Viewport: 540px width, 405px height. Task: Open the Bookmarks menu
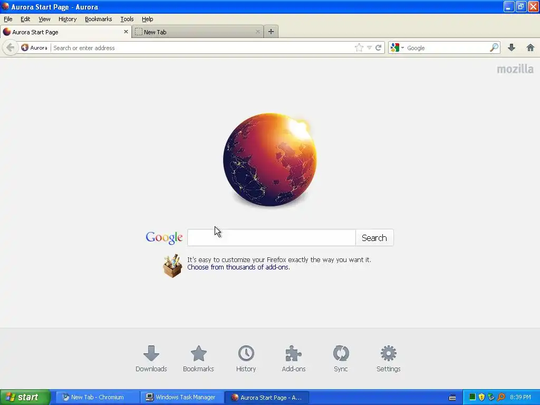point(98,19)
